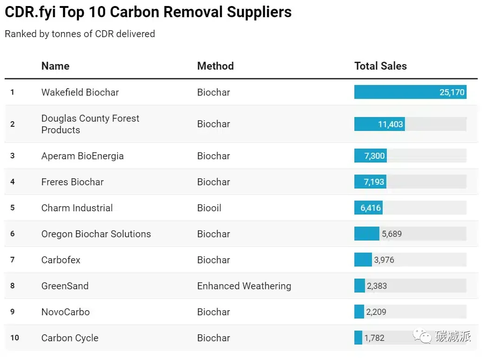Click the Name column header
The image size is (487, 358).
coord(55,66)
